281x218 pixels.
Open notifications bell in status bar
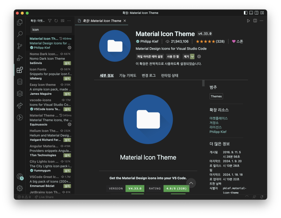pyautogui.click(x=262, y=197)
